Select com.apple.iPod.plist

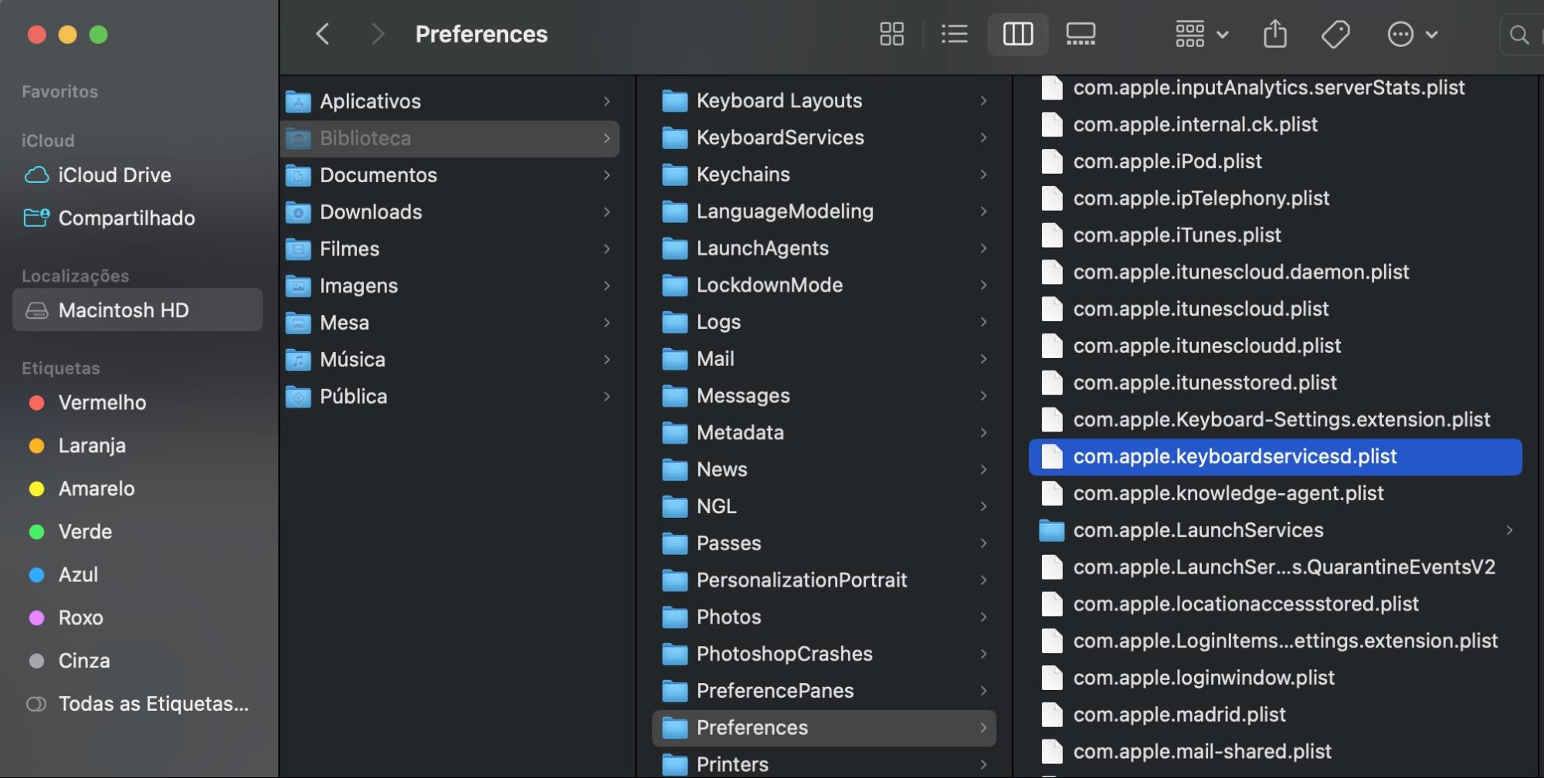(x=1275, y=161)
